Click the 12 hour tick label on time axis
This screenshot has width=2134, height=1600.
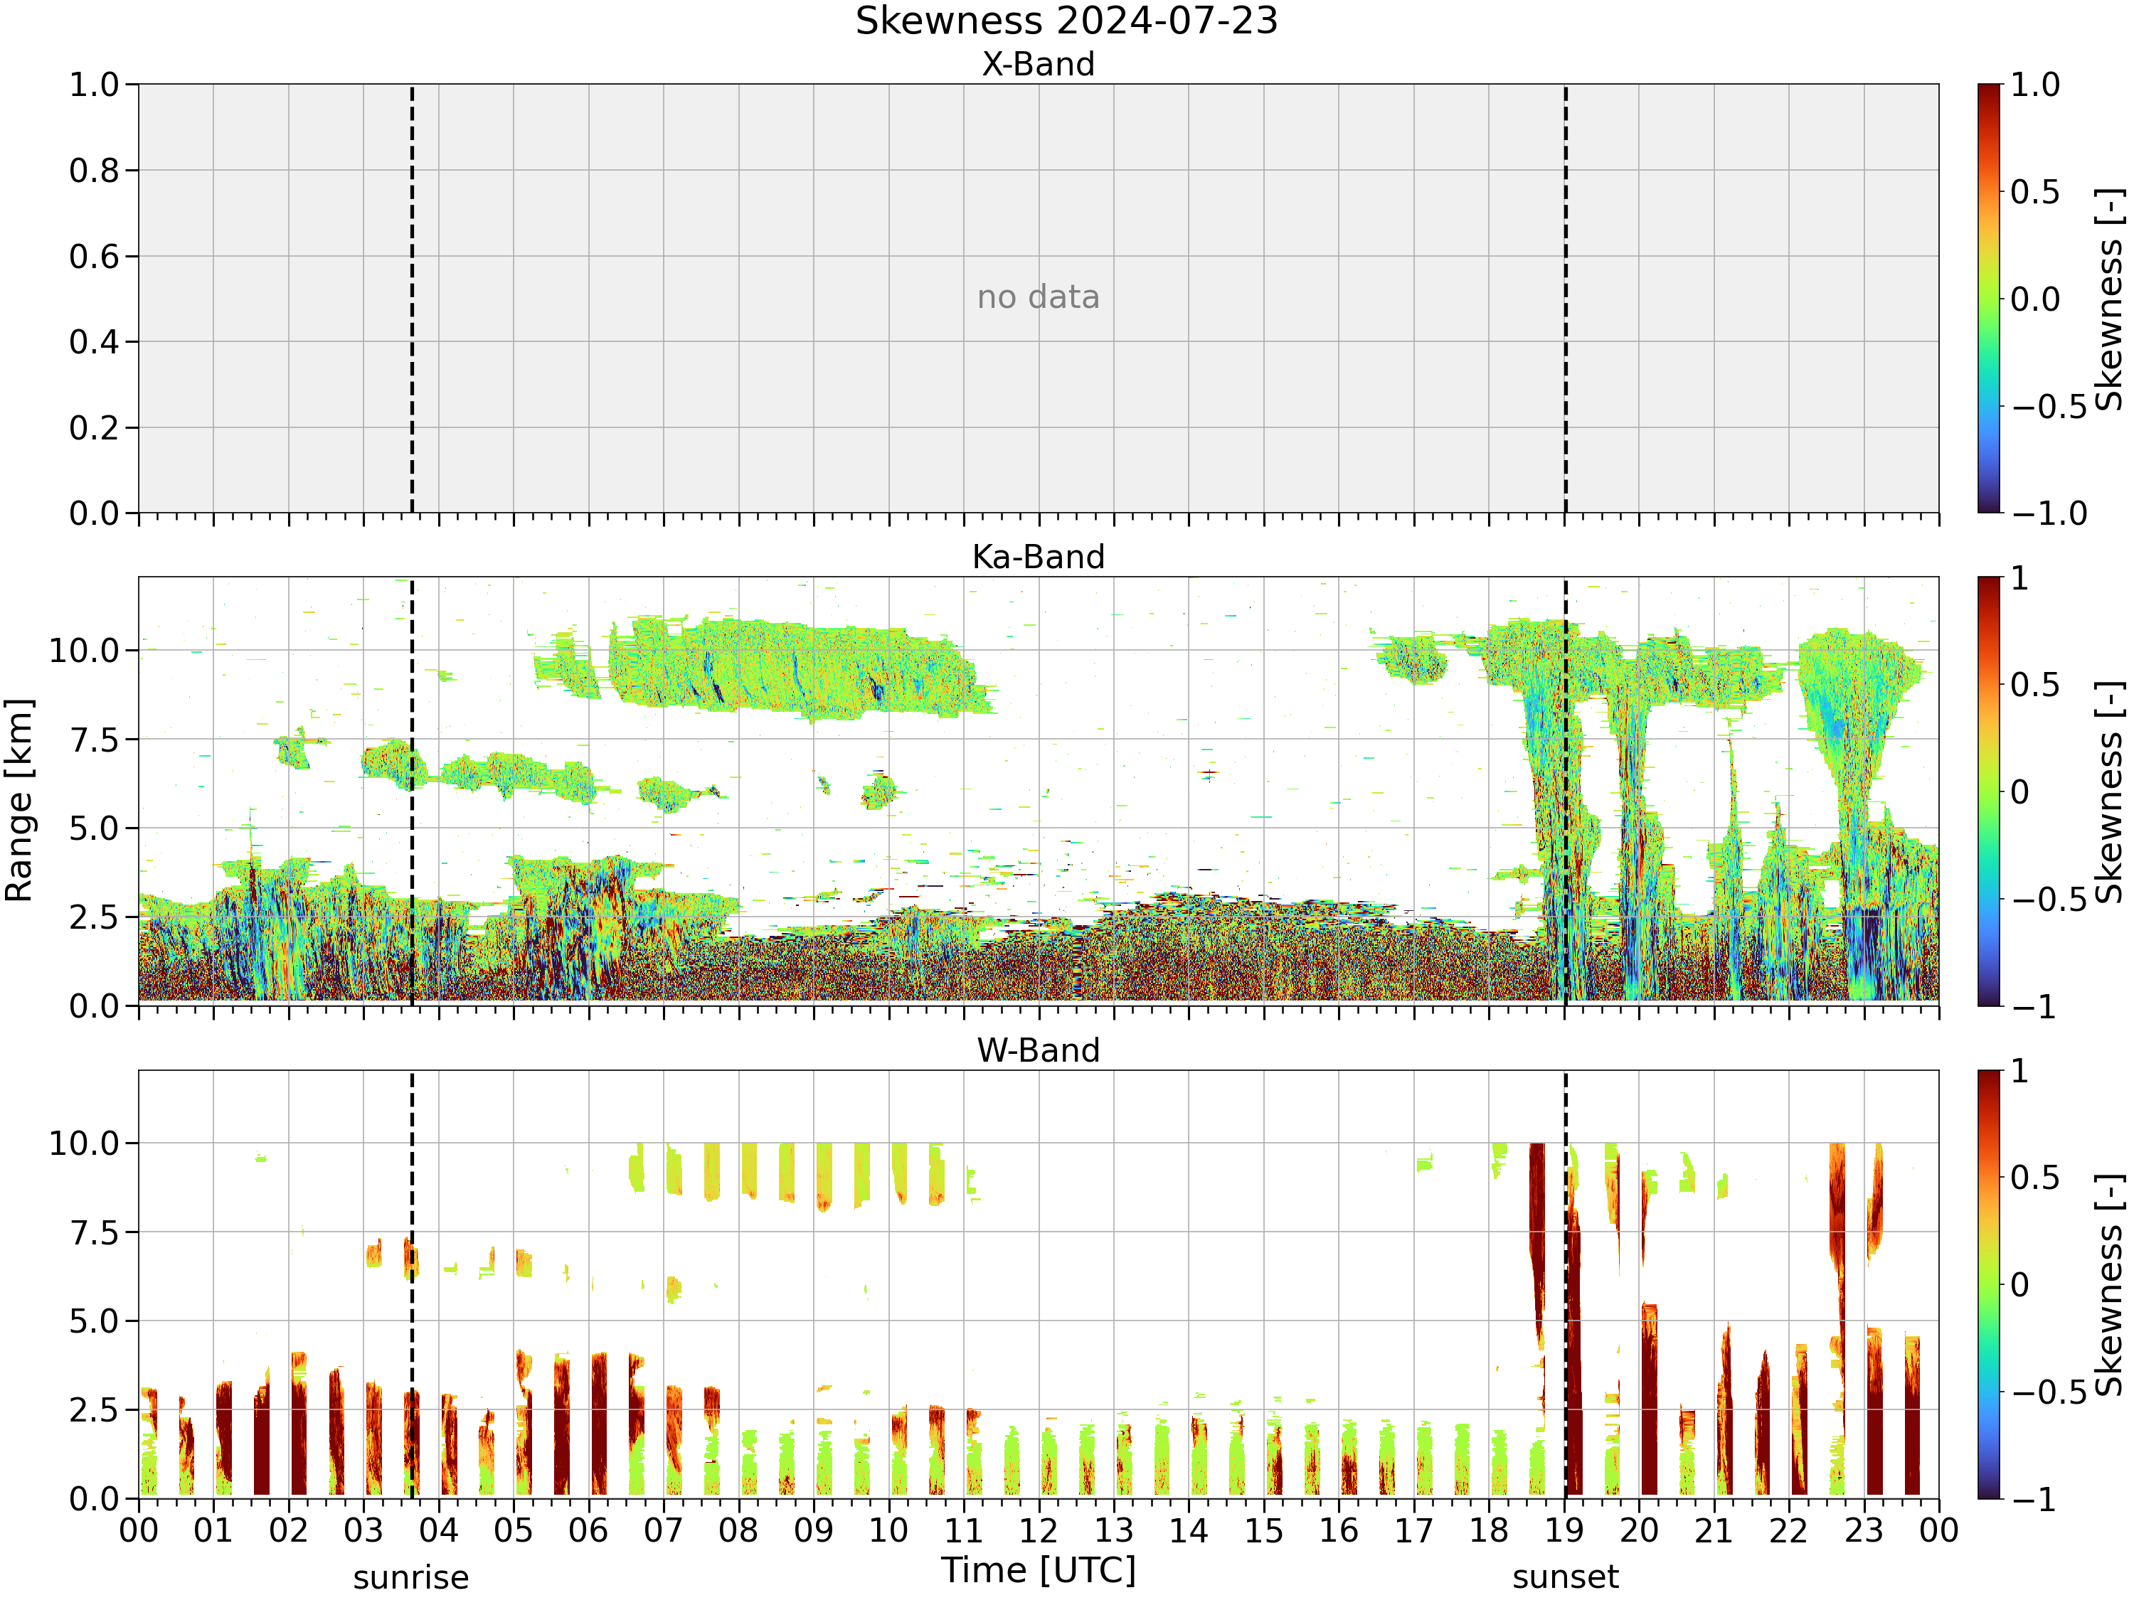[1038, 1530]
